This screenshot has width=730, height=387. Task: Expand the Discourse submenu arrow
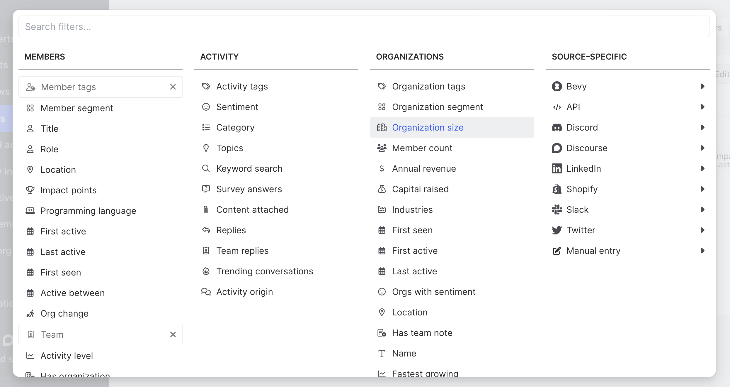click(702, 148)
